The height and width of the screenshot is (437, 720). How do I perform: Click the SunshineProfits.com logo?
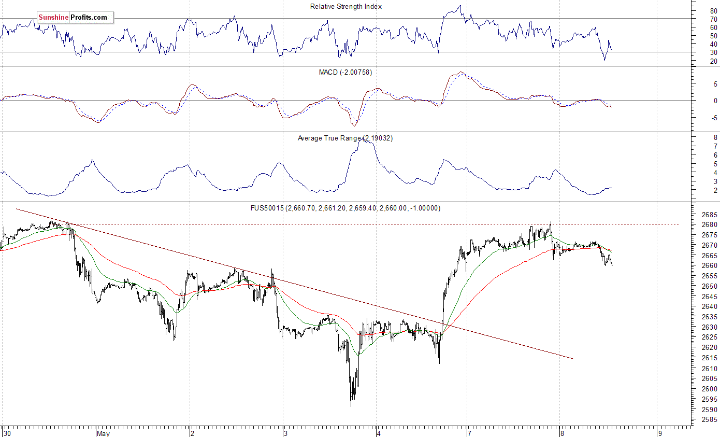[75, 17]
